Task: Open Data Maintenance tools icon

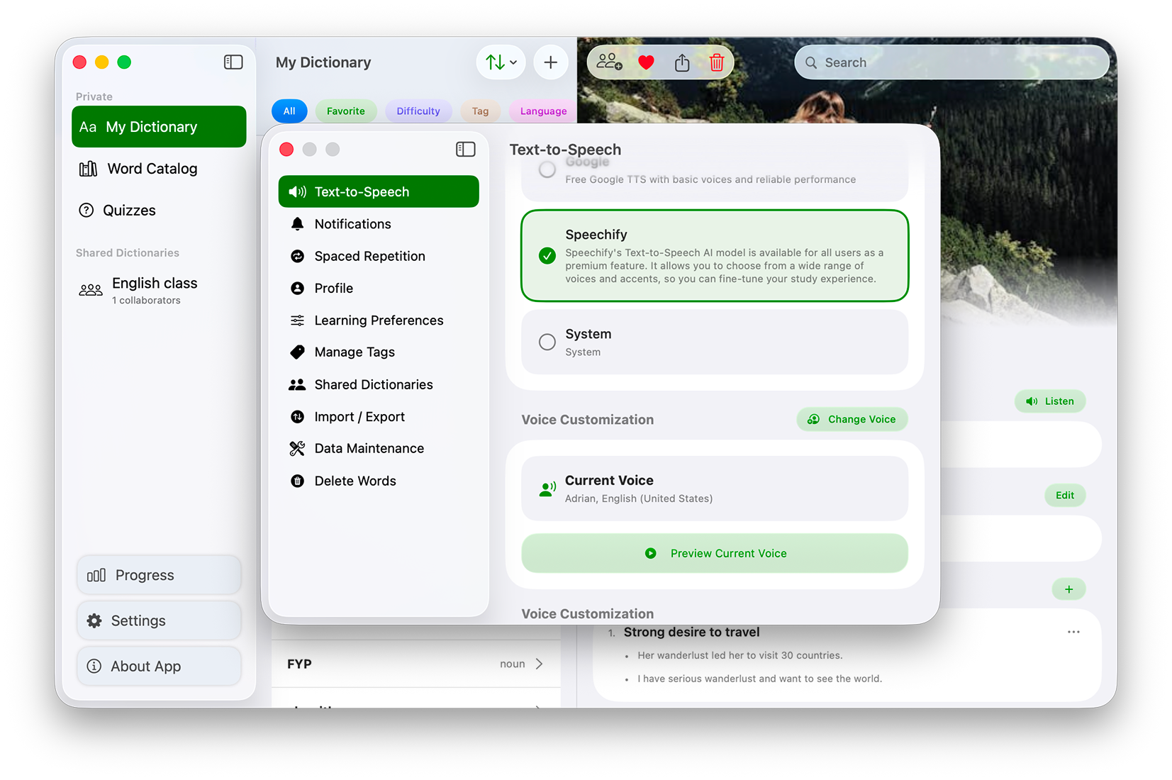Action: point(297,448)
